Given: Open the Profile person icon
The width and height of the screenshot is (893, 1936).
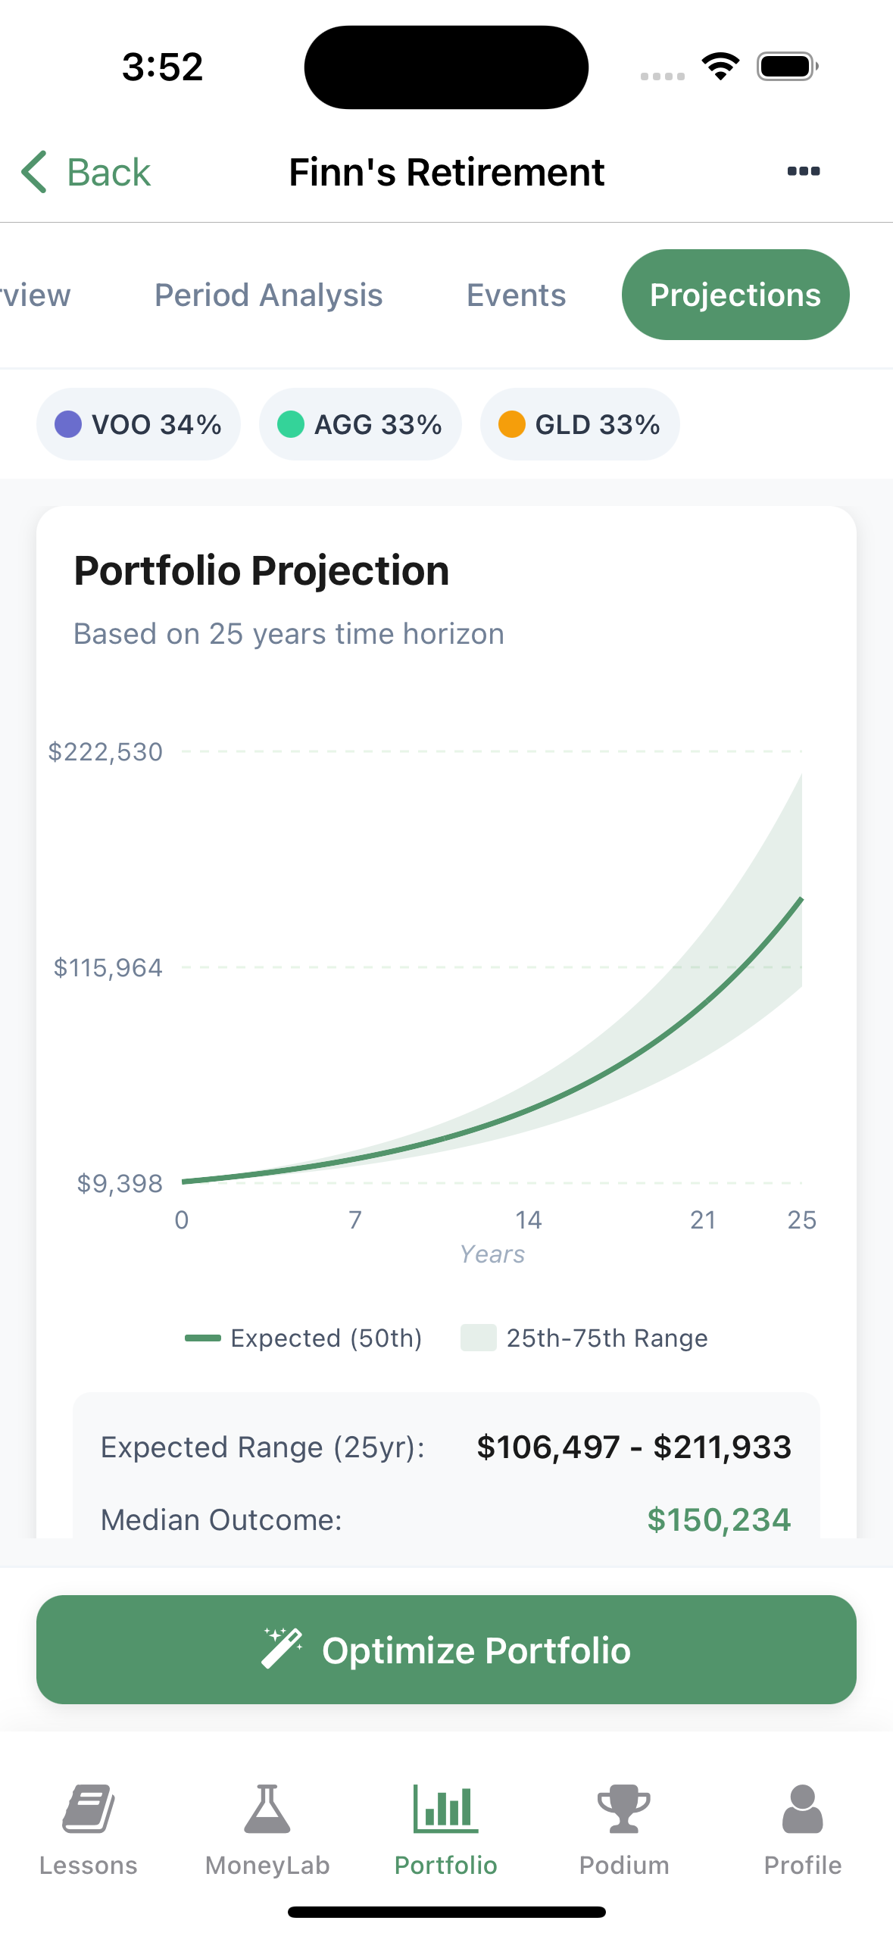Looking at the screenshot, I should (x=802, y=1809).
